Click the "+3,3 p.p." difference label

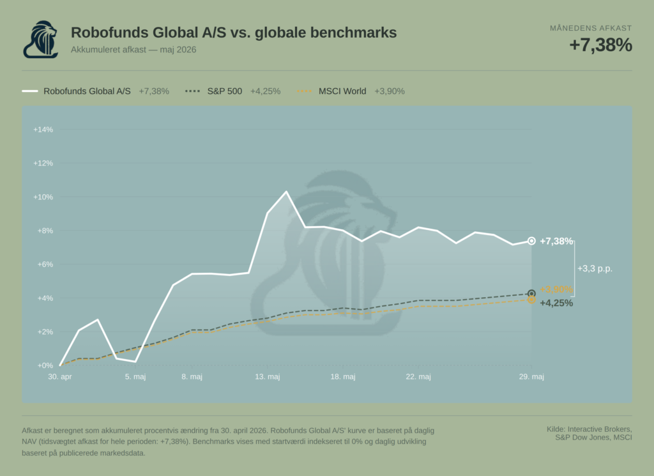pyautogui.click(x=595, y=268)
